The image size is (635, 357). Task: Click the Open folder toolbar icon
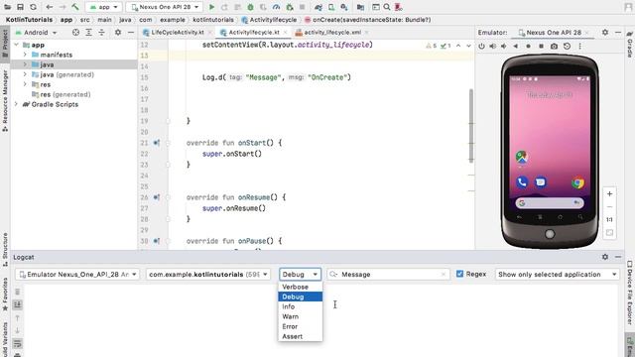7,7
